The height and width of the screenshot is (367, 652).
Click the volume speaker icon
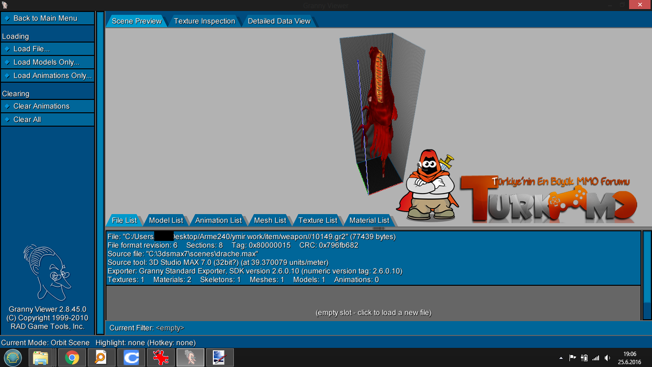point(607,357)
